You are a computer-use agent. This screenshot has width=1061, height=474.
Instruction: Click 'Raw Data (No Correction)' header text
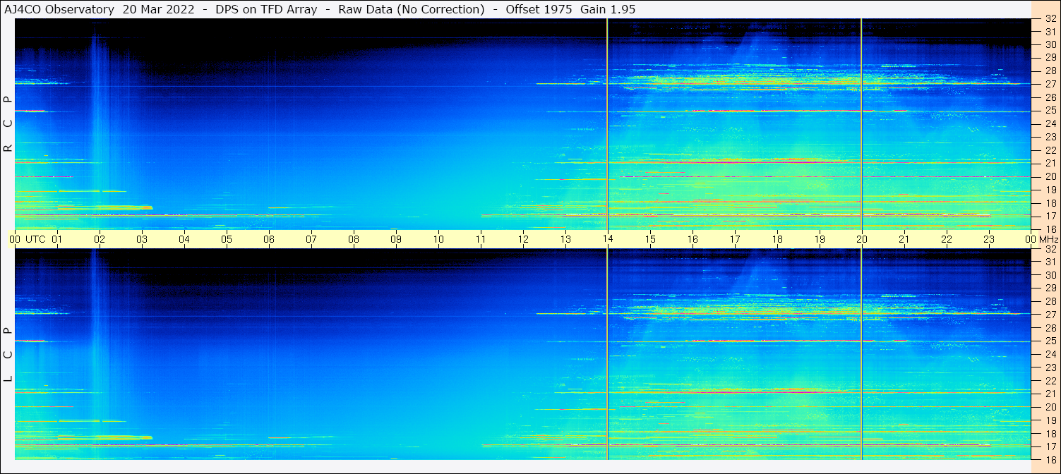click(x=412, y=10)
